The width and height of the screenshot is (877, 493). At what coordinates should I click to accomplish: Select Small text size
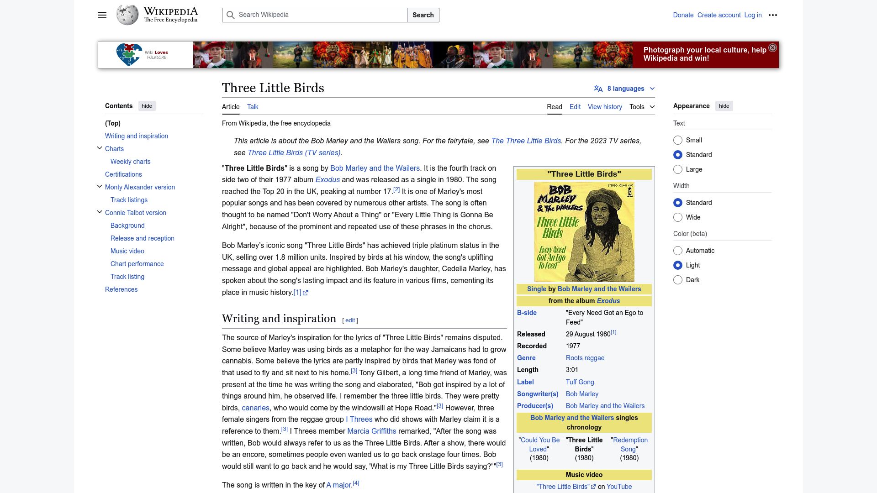[678, 140]
